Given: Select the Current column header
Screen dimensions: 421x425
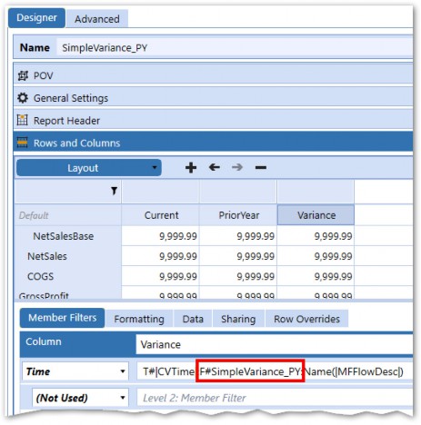Looking at the screenshot, I should coord(161,215).
